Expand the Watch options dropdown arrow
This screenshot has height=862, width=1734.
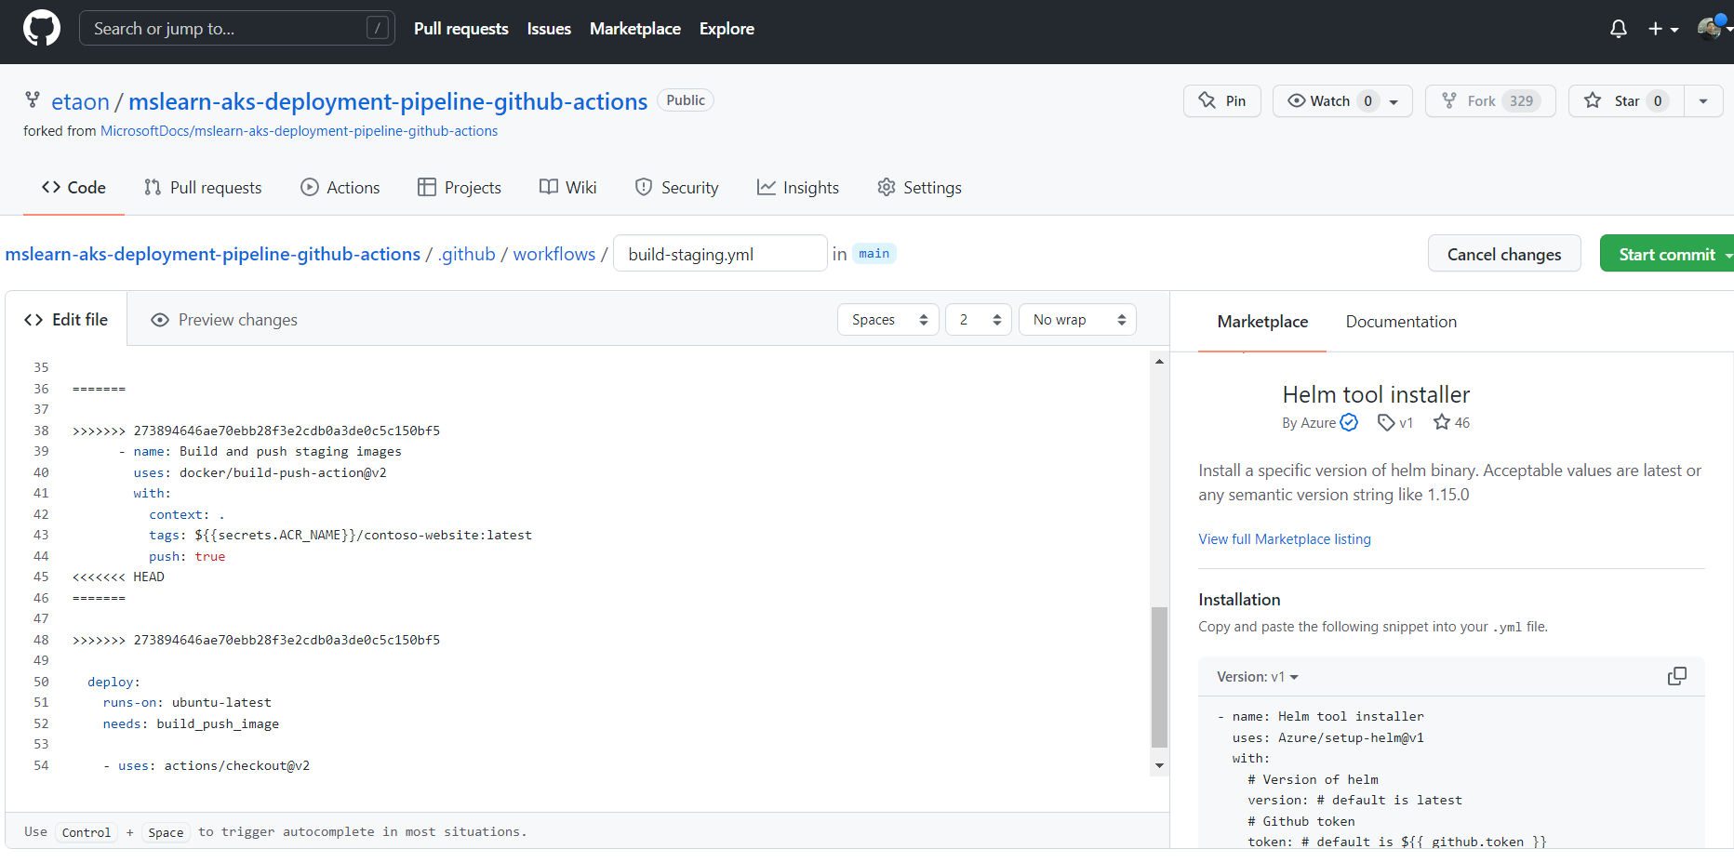(1394, 101)
